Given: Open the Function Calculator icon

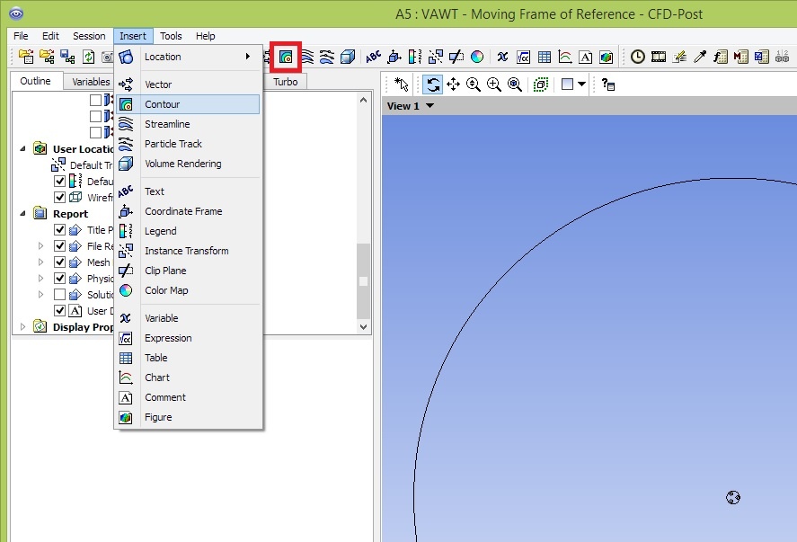Looking at the screenshot, I should [x=721, y=57].
